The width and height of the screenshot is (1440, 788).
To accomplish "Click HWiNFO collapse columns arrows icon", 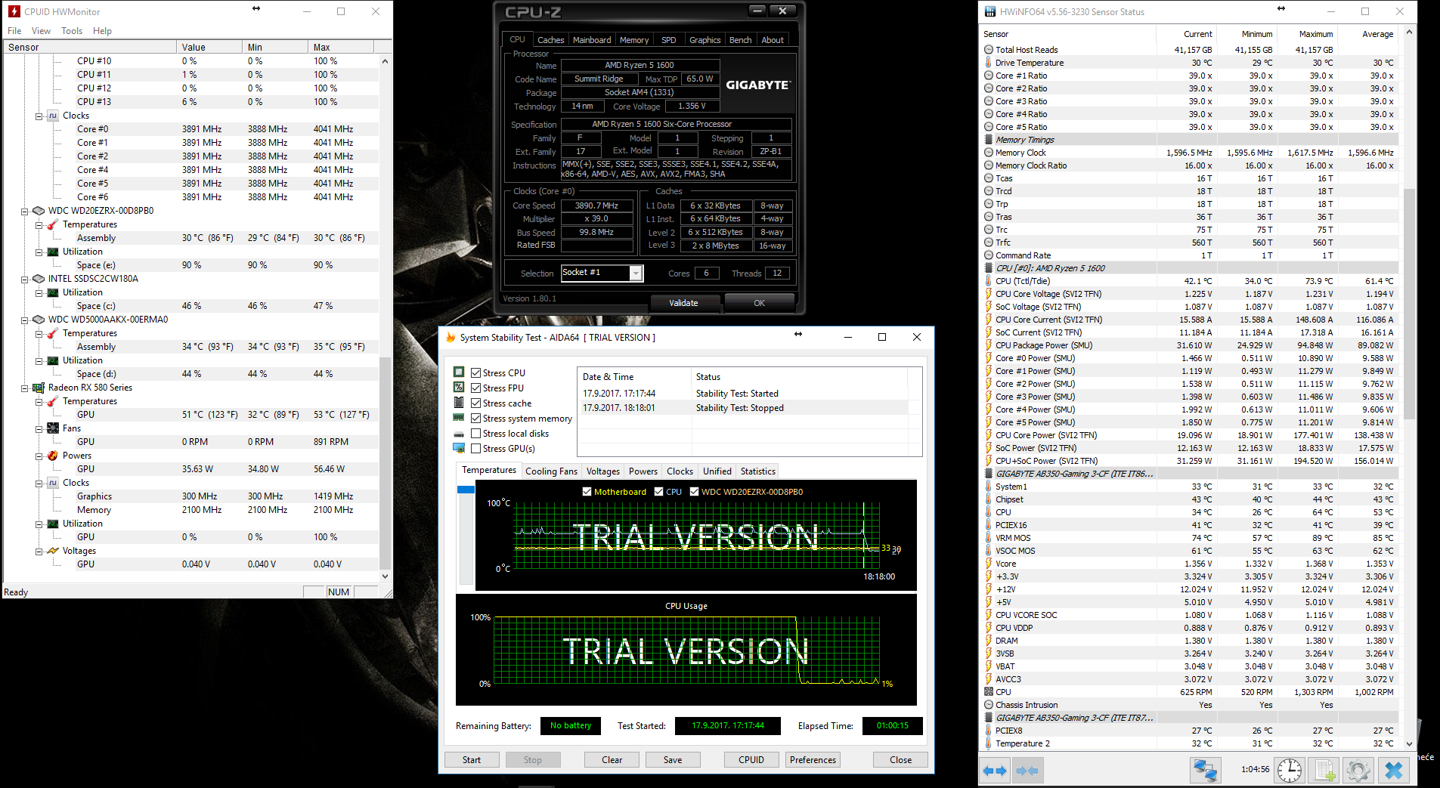I will click(x=1027, y=771).
